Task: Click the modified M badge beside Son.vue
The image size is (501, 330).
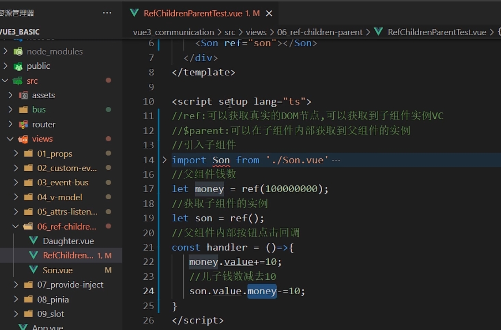Action: point(108,270)
